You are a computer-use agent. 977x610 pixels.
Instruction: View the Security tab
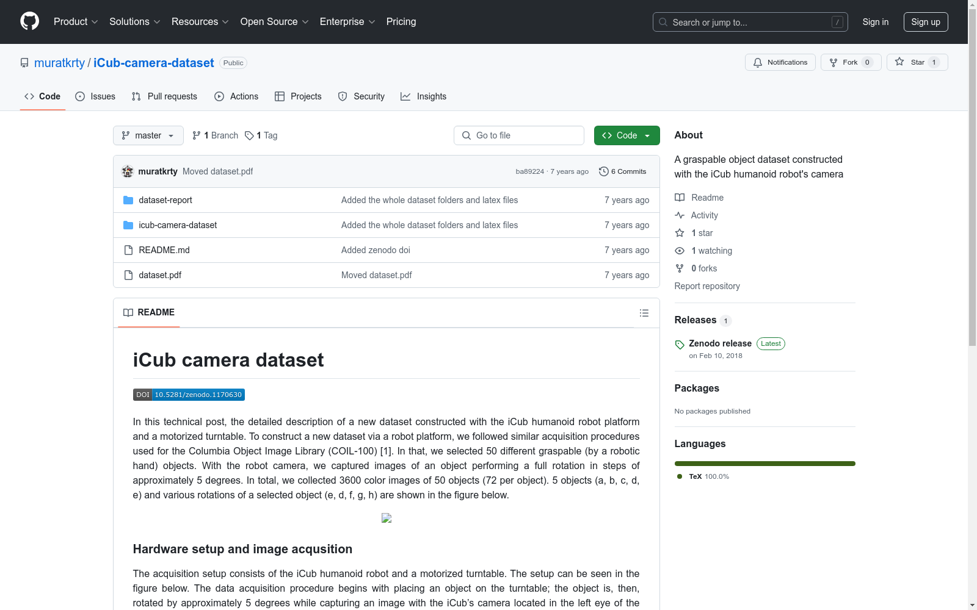coord(361,96)
